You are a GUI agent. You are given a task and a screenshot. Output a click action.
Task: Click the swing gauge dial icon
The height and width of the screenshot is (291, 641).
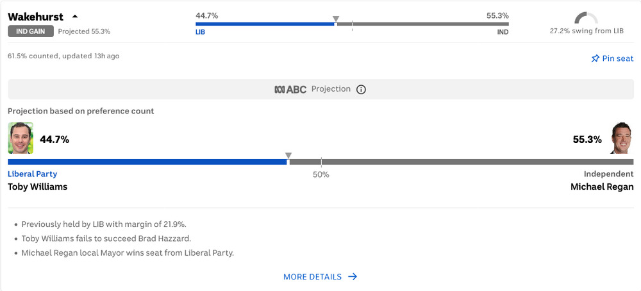pos(587,18)
